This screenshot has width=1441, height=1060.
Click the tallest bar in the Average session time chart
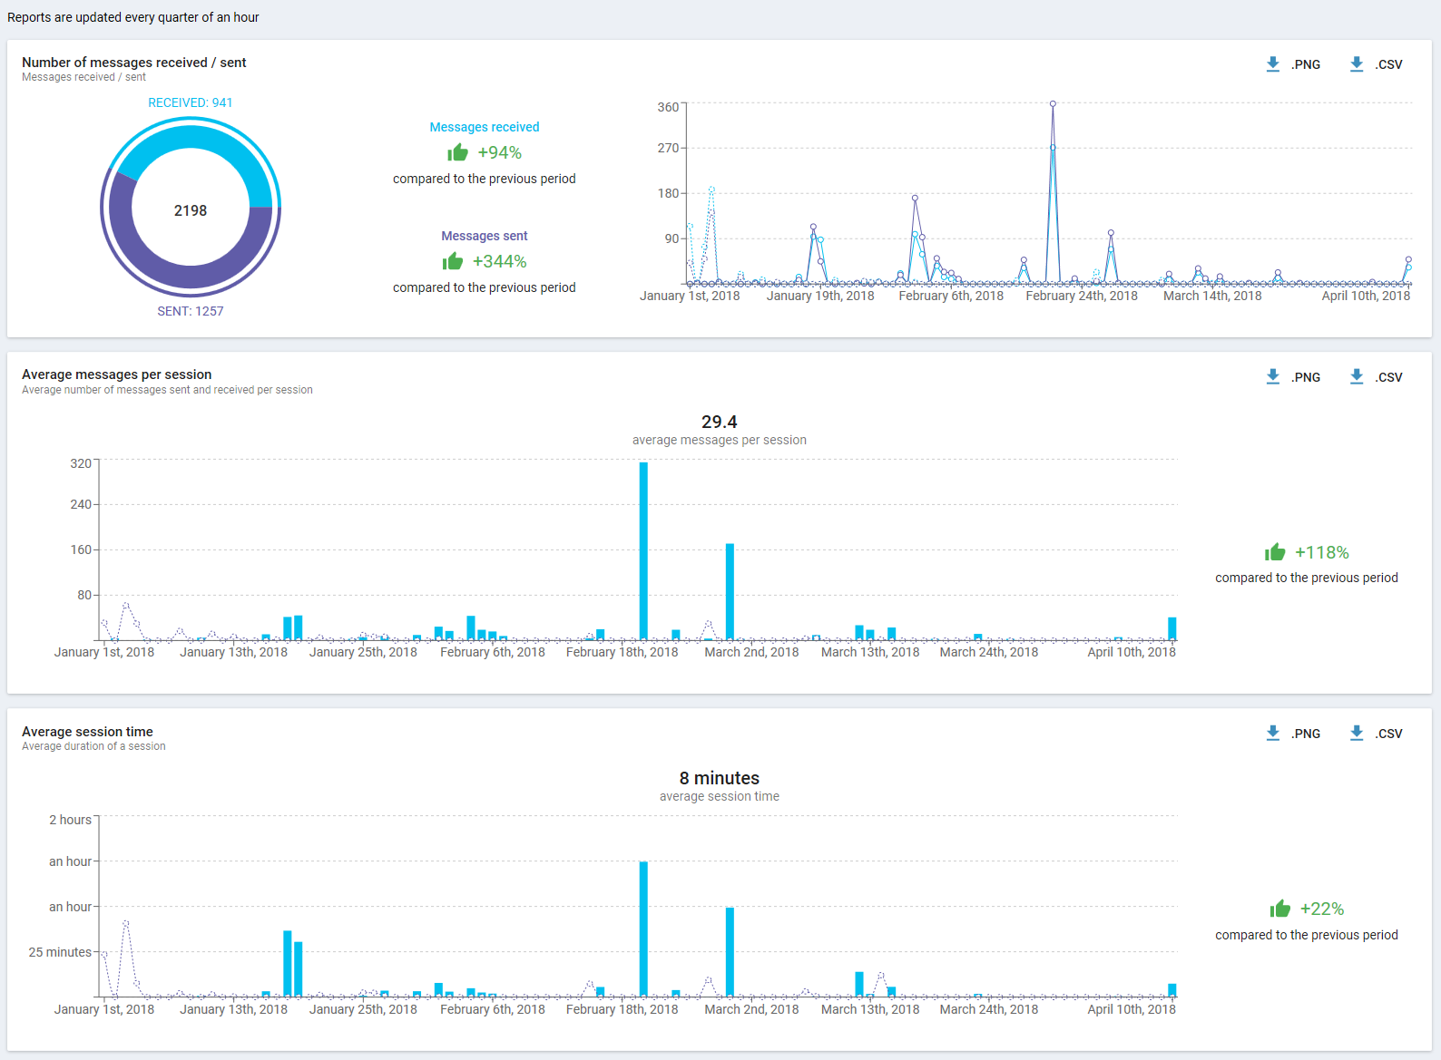(x=643, y=929)
